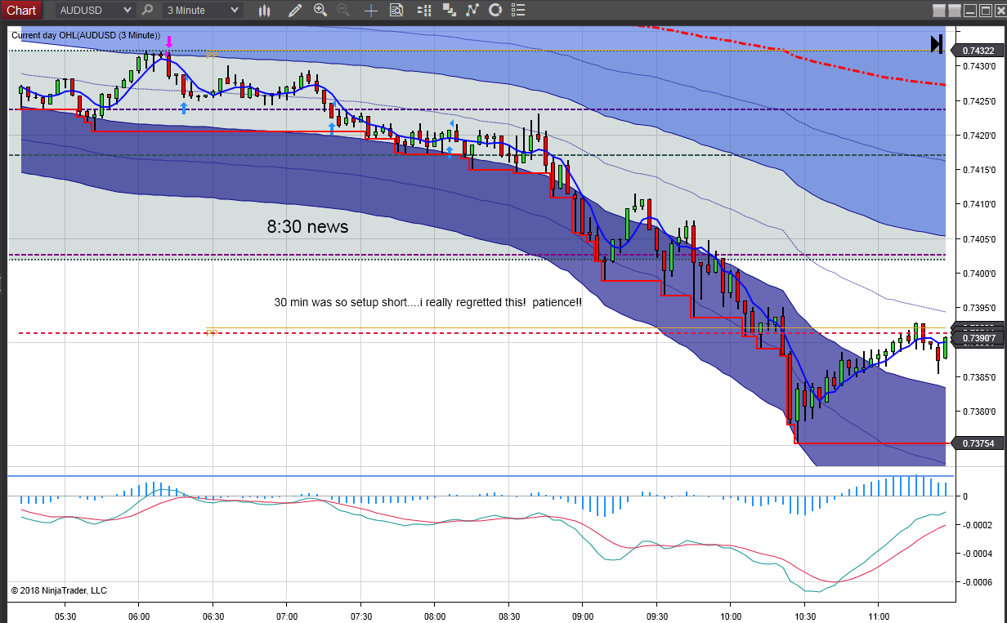Screen dimensions: 1007x623
Task: Click the first gray link button in title bar
Action: [x=939, y=11]
